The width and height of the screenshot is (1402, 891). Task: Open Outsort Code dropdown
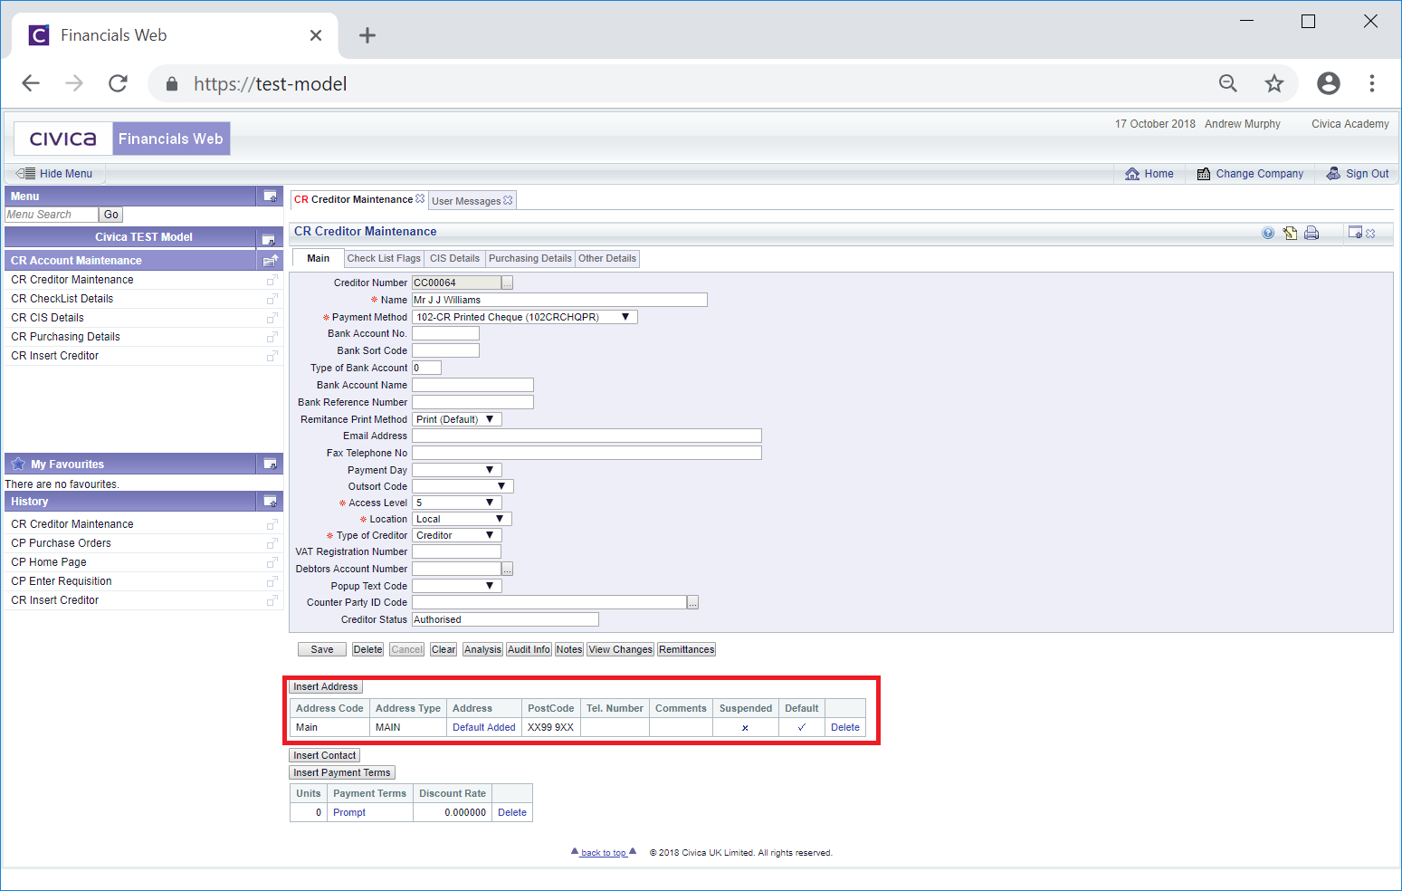[463, 486]
